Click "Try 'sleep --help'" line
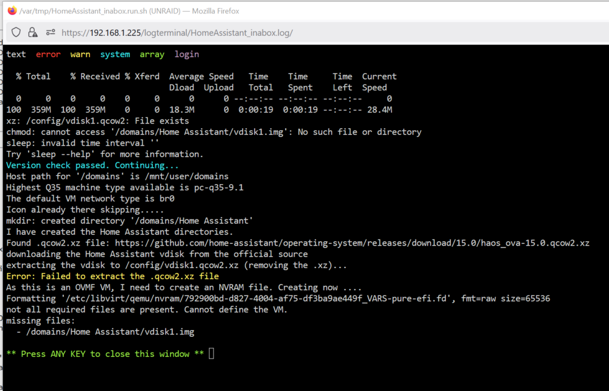The height and width of the screenshot is (391, 609). (105, 154)
